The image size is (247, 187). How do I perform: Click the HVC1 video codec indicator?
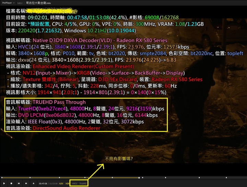click(74, 184)
